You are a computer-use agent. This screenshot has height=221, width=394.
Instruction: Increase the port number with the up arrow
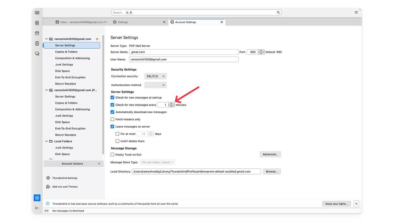pos(261,51)
